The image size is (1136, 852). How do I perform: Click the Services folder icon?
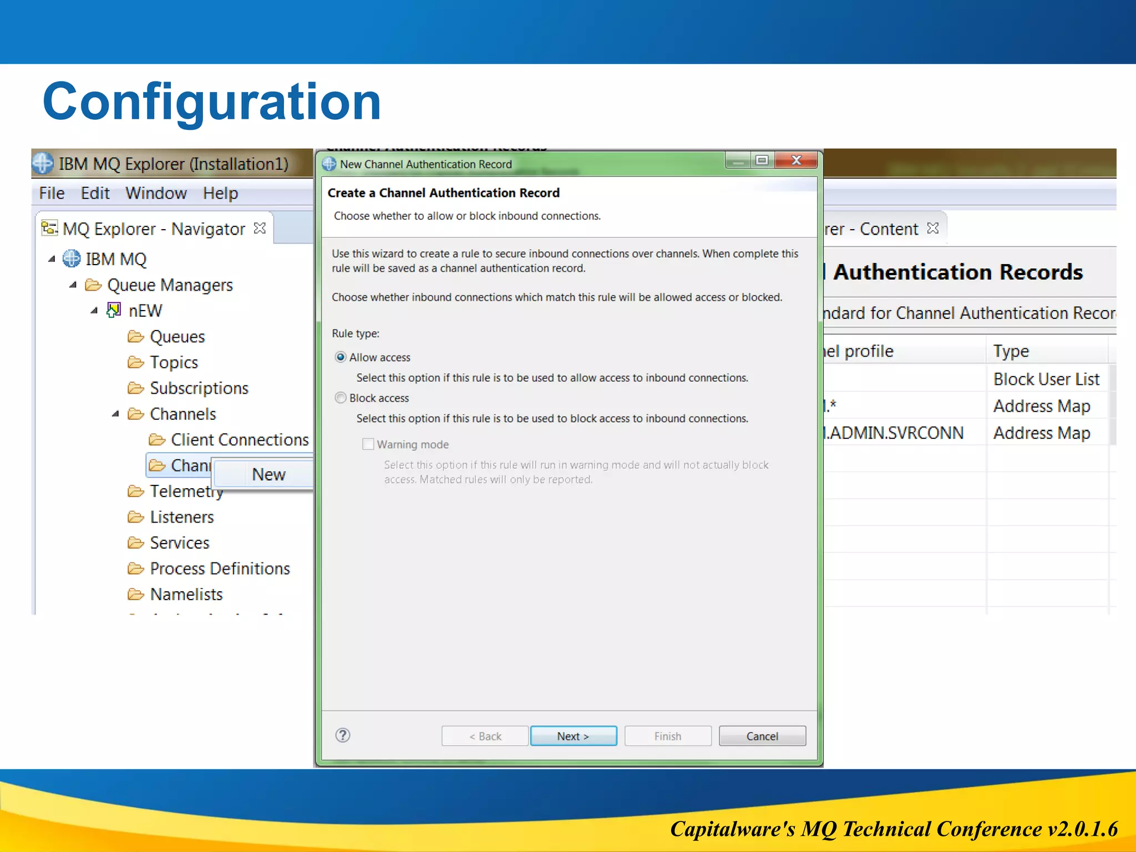136,542
